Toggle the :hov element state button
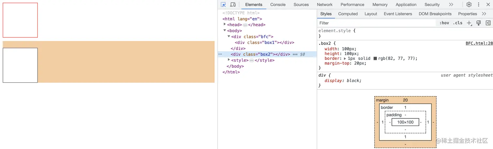The width and height of the screenshot is (493, 149). (444, 23)
